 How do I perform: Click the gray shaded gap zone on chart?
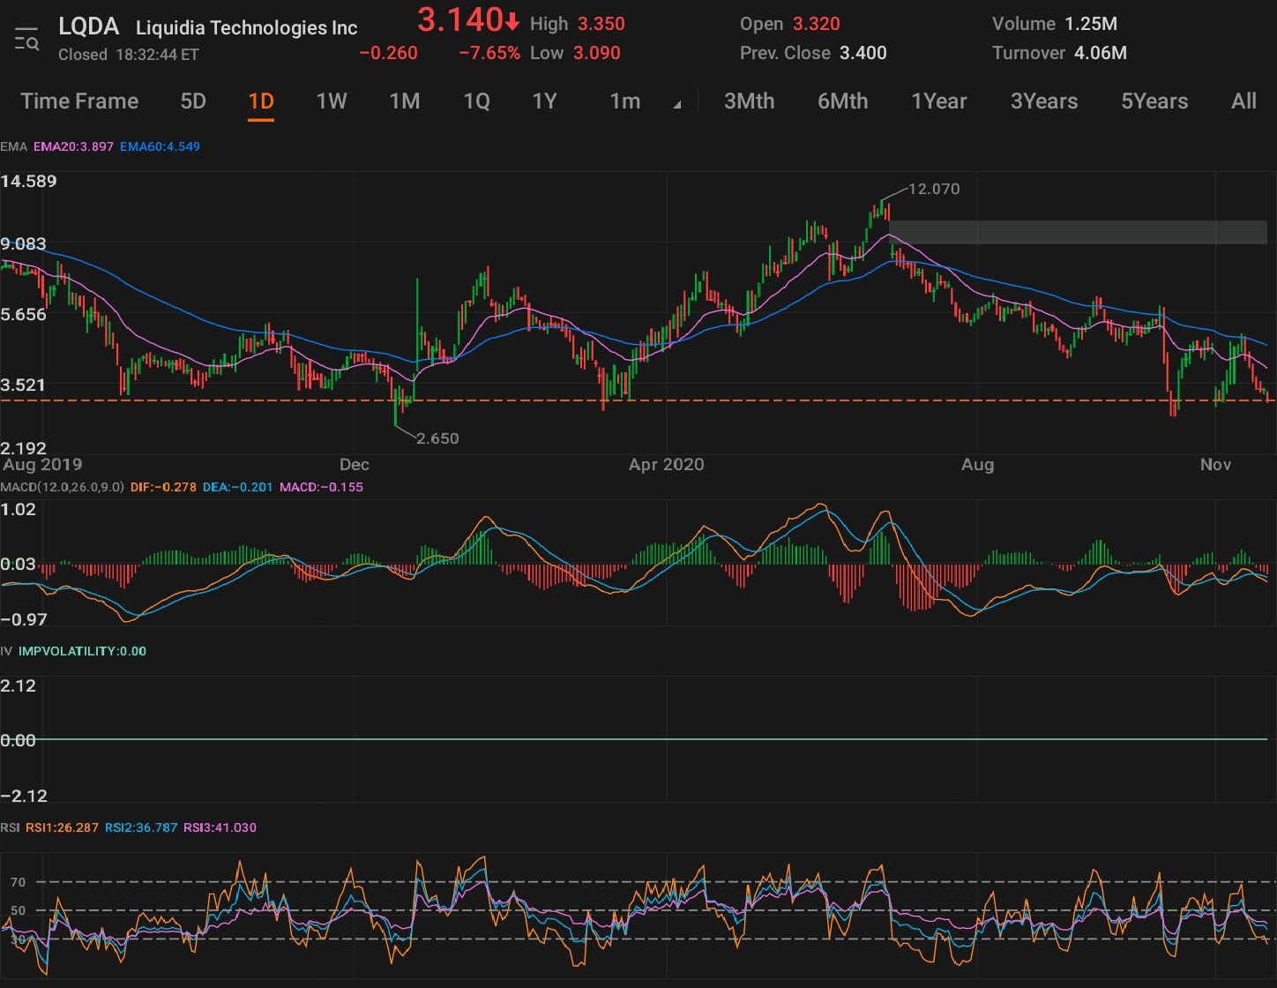click(x=1078, y=232)
